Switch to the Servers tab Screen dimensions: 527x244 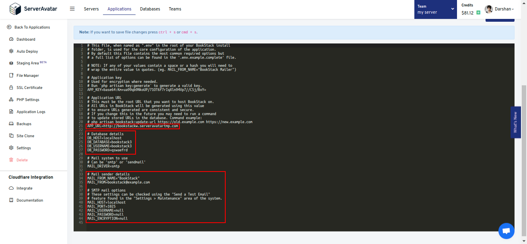pos(91,9)
